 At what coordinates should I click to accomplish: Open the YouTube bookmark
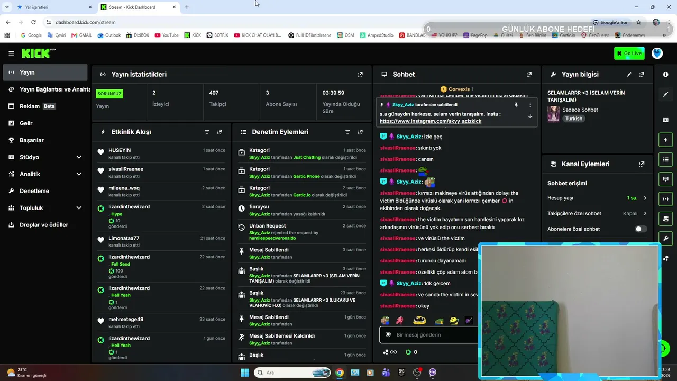click(x=167, y=35)
